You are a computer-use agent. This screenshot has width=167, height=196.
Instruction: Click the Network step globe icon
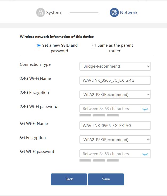pos(114,12)
